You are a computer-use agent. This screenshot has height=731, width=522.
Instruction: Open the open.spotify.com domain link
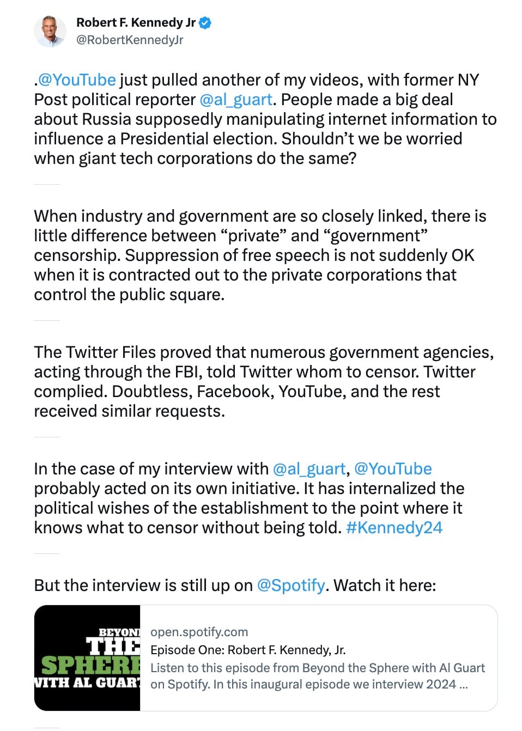coord(199,632)
